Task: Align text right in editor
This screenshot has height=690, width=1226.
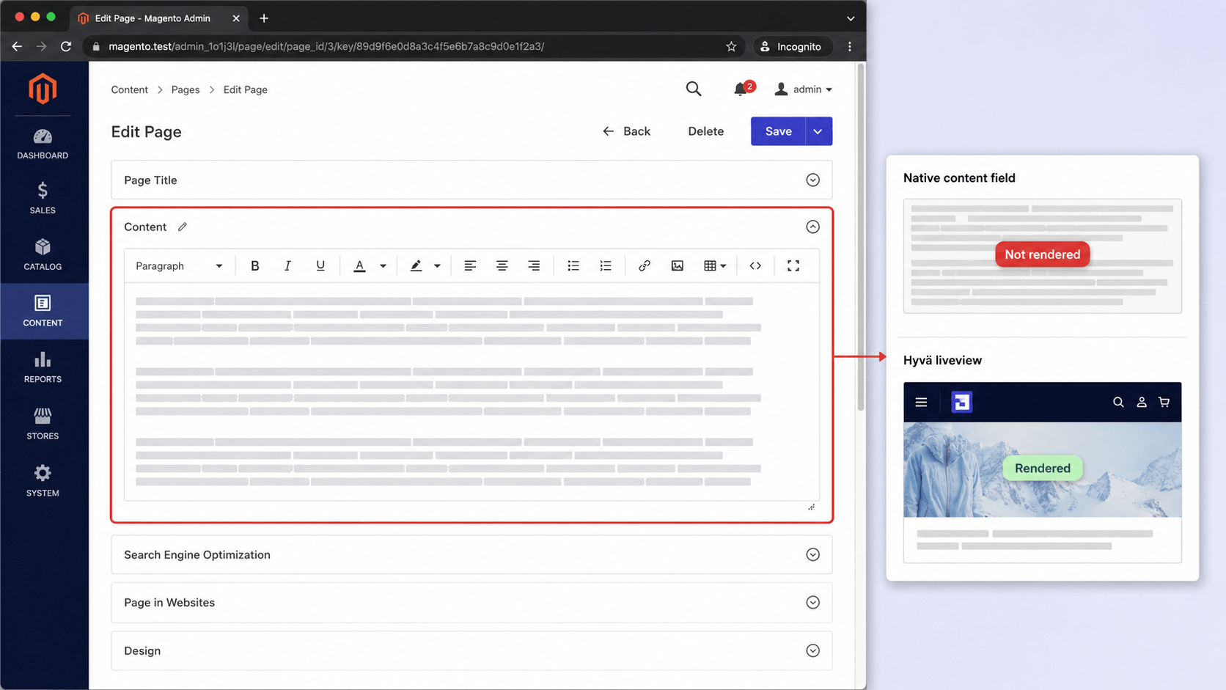Action: coord(534,265)
